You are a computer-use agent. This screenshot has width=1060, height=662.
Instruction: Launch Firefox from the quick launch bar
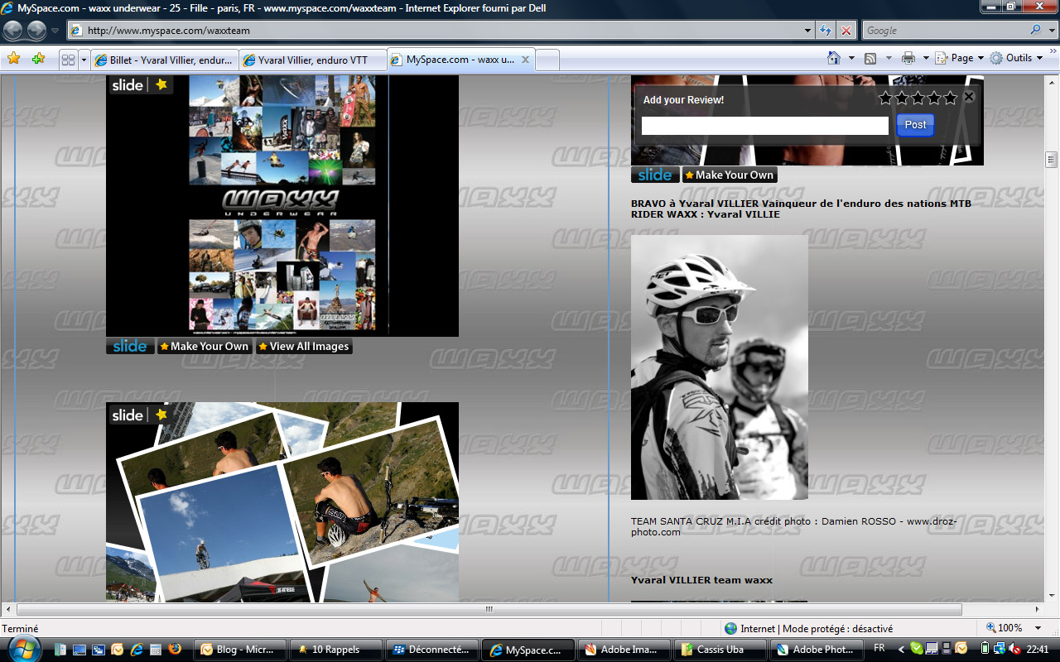click(x=175, y=650)
